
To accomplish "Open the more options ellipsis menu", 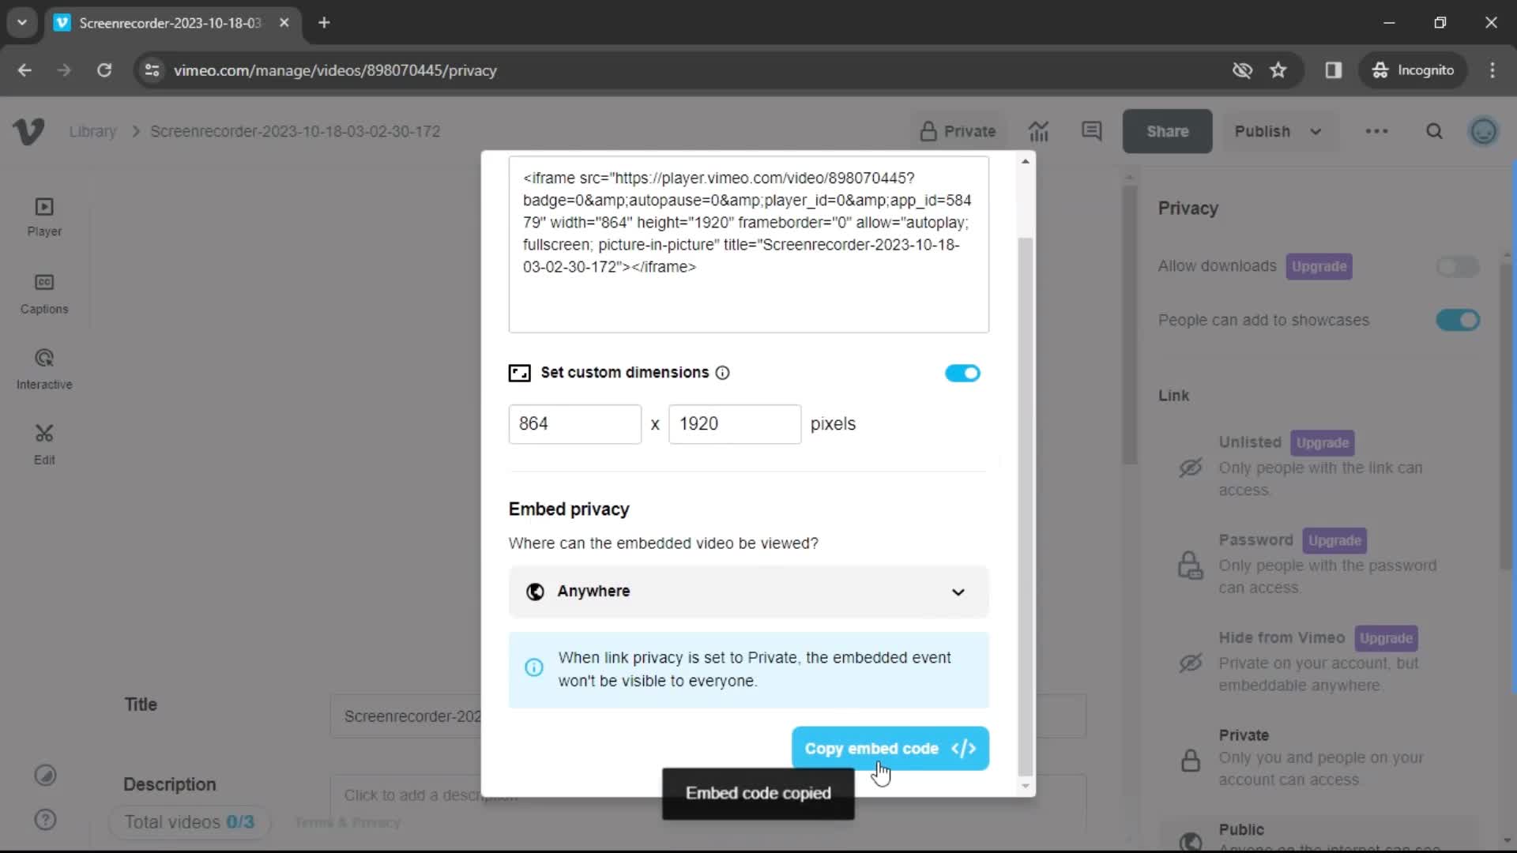I will pyautogui.click(x=1376, y=131).
